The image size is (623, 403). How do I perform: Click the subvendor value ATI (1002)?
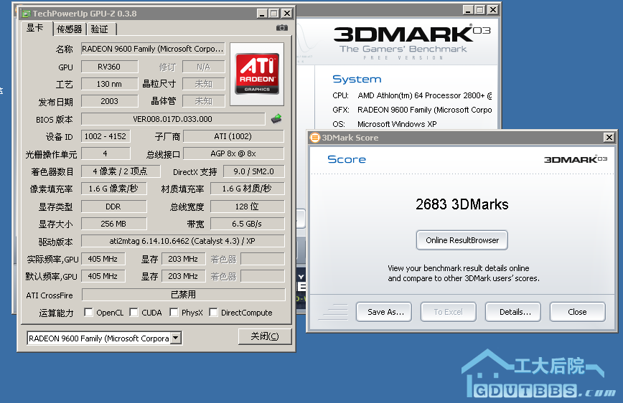click(233, 136)
